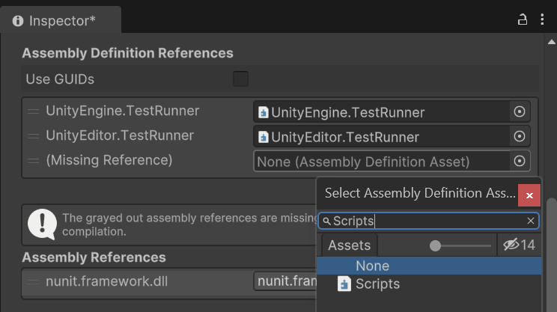The image size is (557, 312).
Task: Select None in the asset list
Action: coord(429,266)
